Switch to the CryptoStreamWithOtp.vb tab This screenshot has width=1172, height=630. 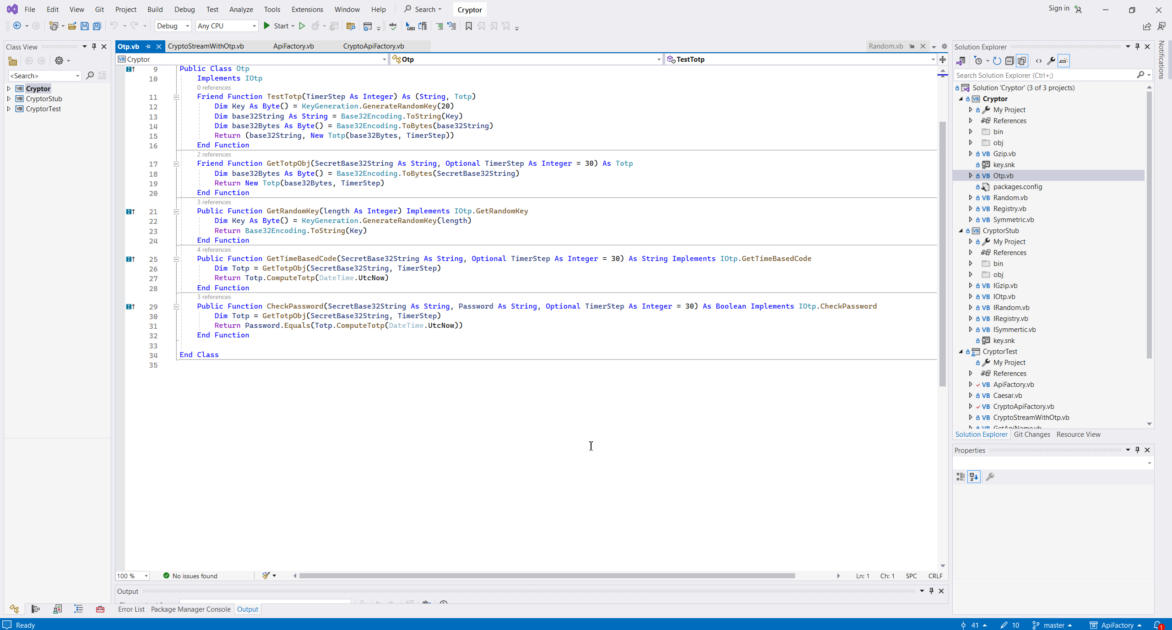pyautogui.click(x=206, y=46)
